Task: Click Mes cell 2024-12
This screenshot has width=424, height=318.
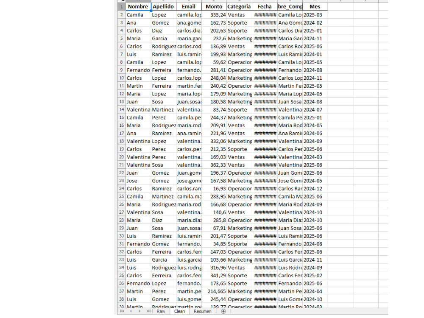Action: tap(315, 189)
